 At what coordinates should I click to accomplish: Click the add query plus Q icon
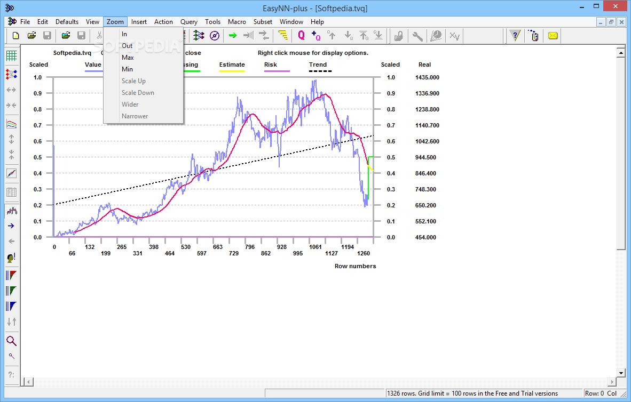point(316,36)
